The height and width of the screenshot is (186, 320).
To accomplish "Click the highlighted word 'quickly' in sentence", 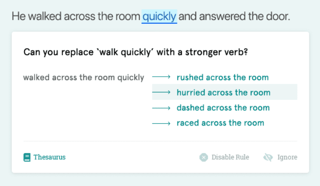I will pyautogui.click(x=159, y=16).
